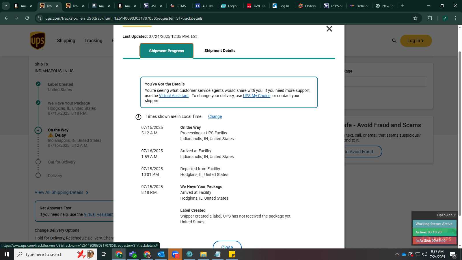Click the On the Way progress step icon
Image resolution: width=462 pixels, height=260 pixels.
38,130
